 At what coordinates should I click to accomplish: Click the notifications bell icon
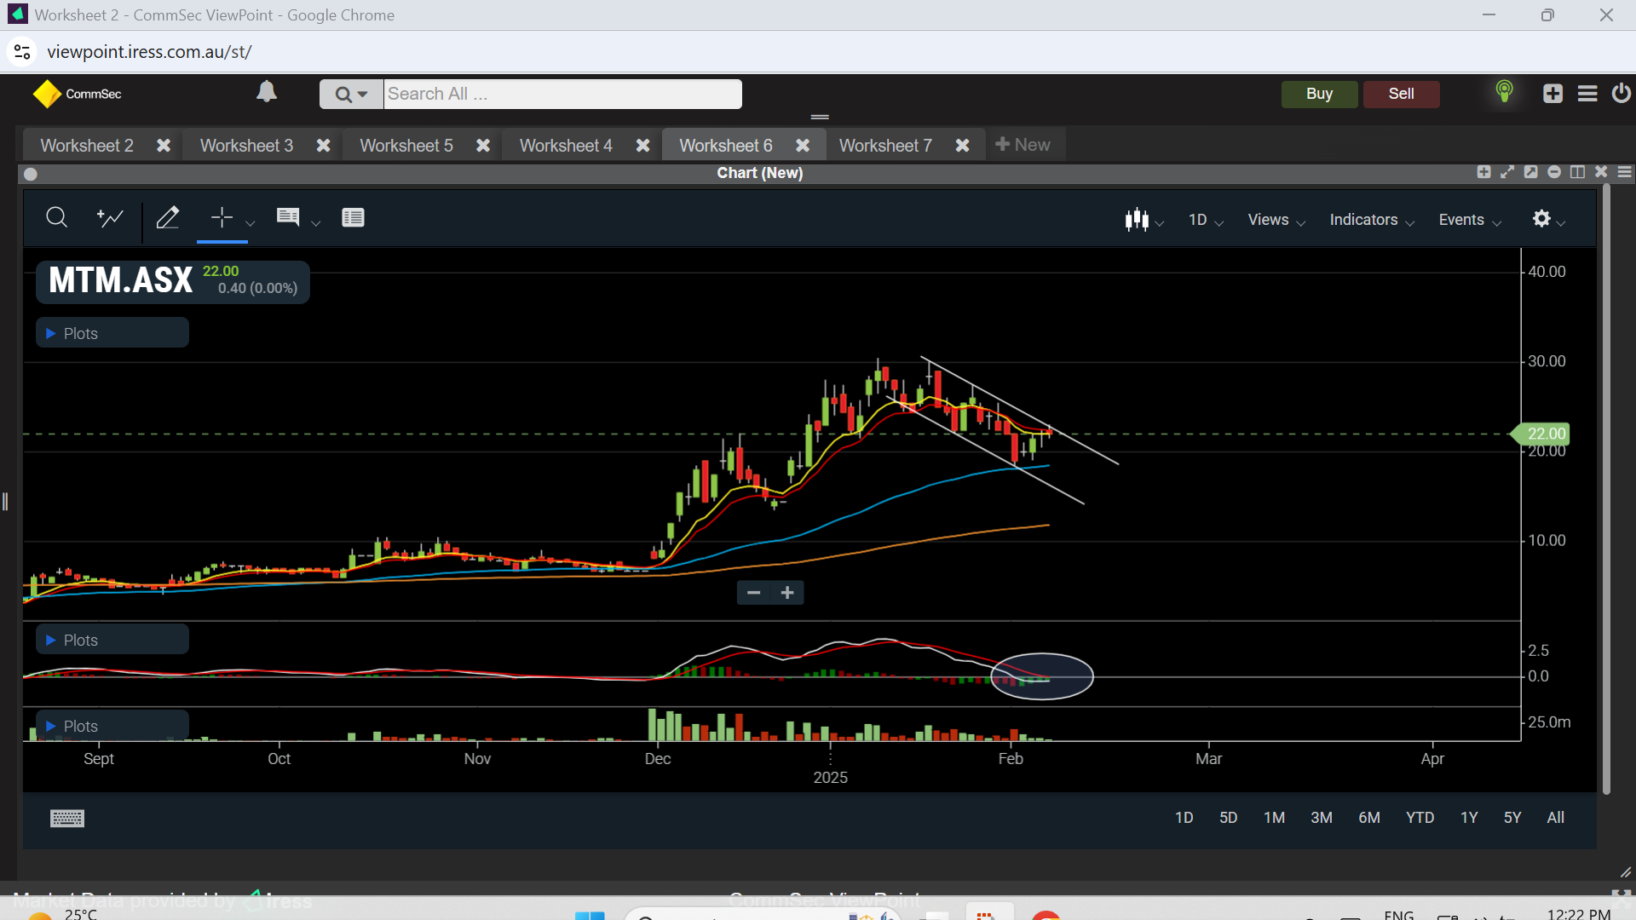tap(267, 92)
